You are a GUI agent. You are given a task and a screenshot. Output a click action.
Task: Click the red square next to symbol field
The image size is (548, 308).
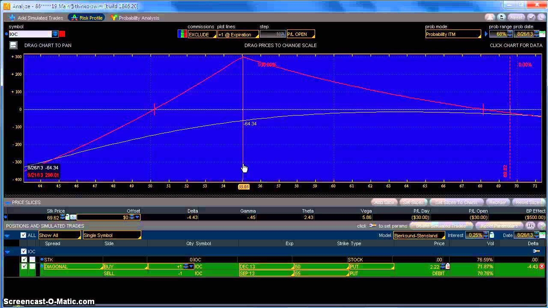(62, 34)
